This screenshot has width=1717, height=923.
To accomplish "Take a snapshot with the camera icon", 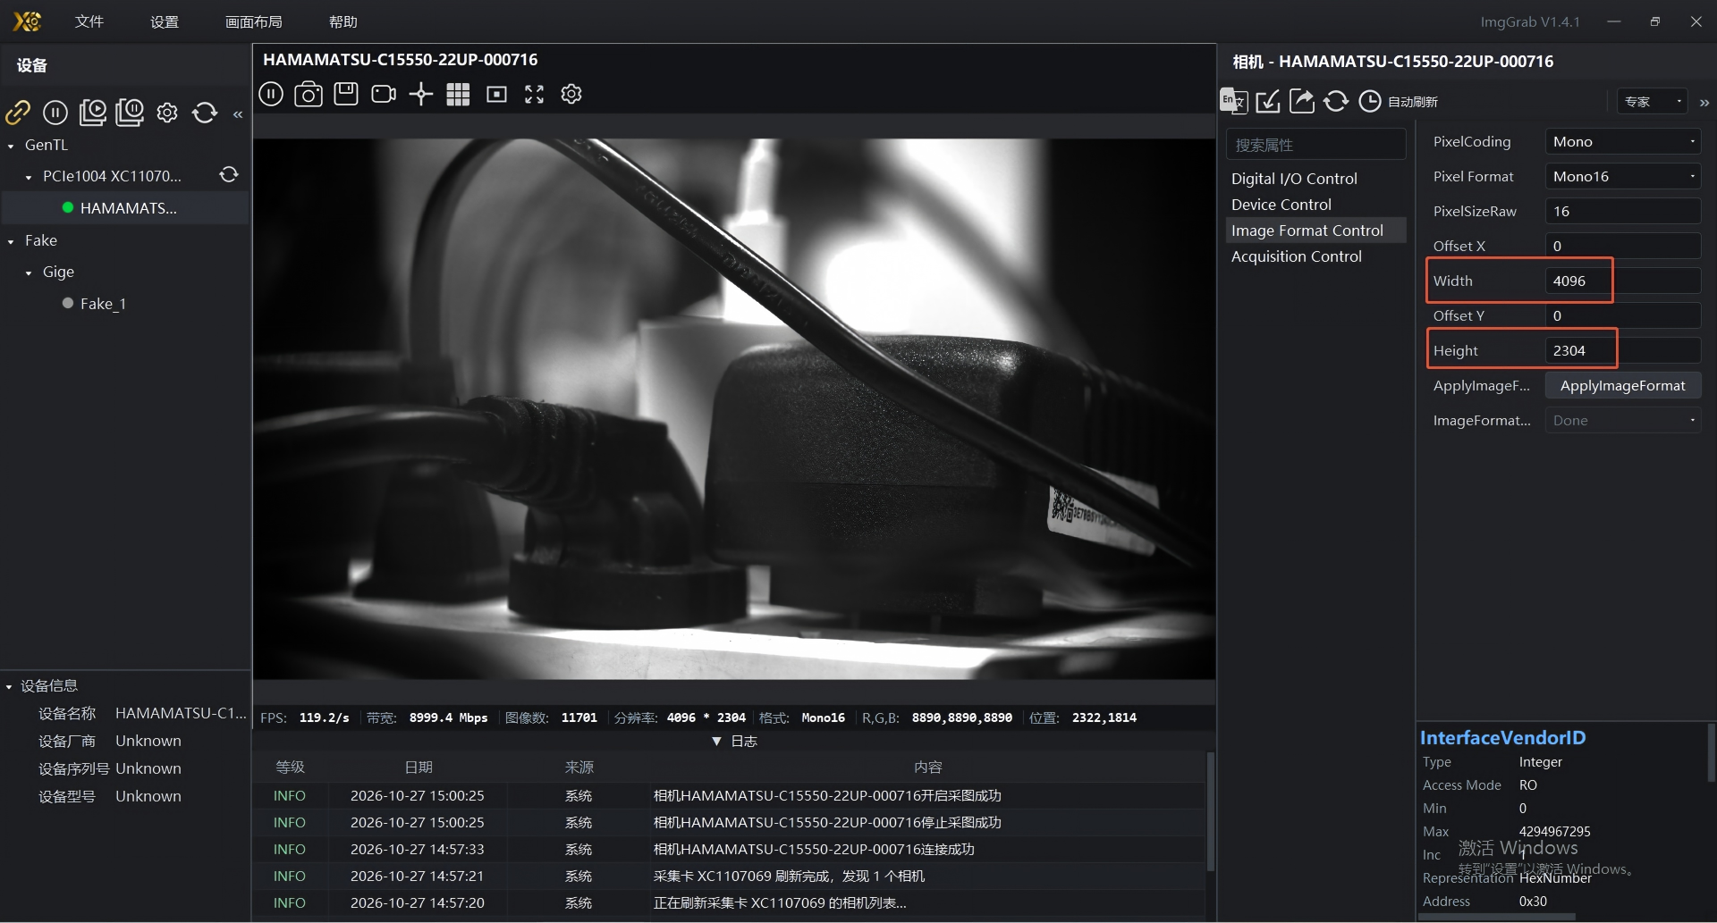I will click(x=309, y=94).
